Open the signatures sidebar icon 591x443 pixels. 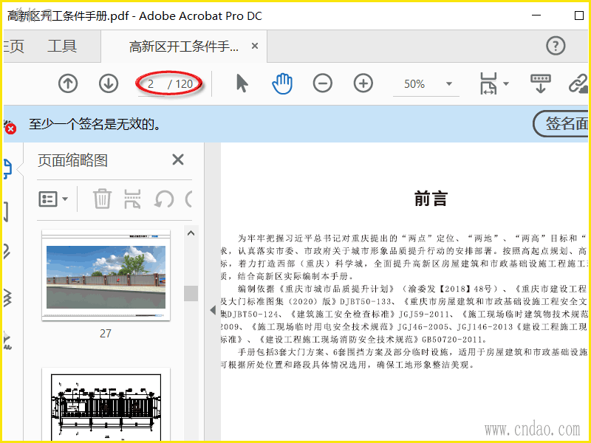(x=7, y=340)
